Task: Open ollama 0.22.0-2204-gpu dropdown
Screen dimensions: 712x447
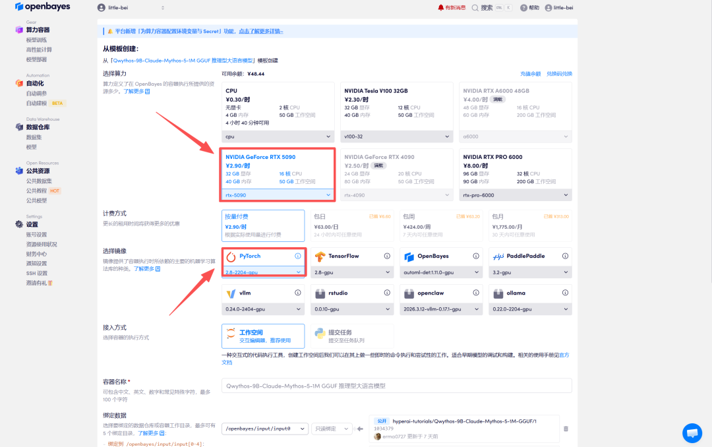Action: click(x=530, y=309)
